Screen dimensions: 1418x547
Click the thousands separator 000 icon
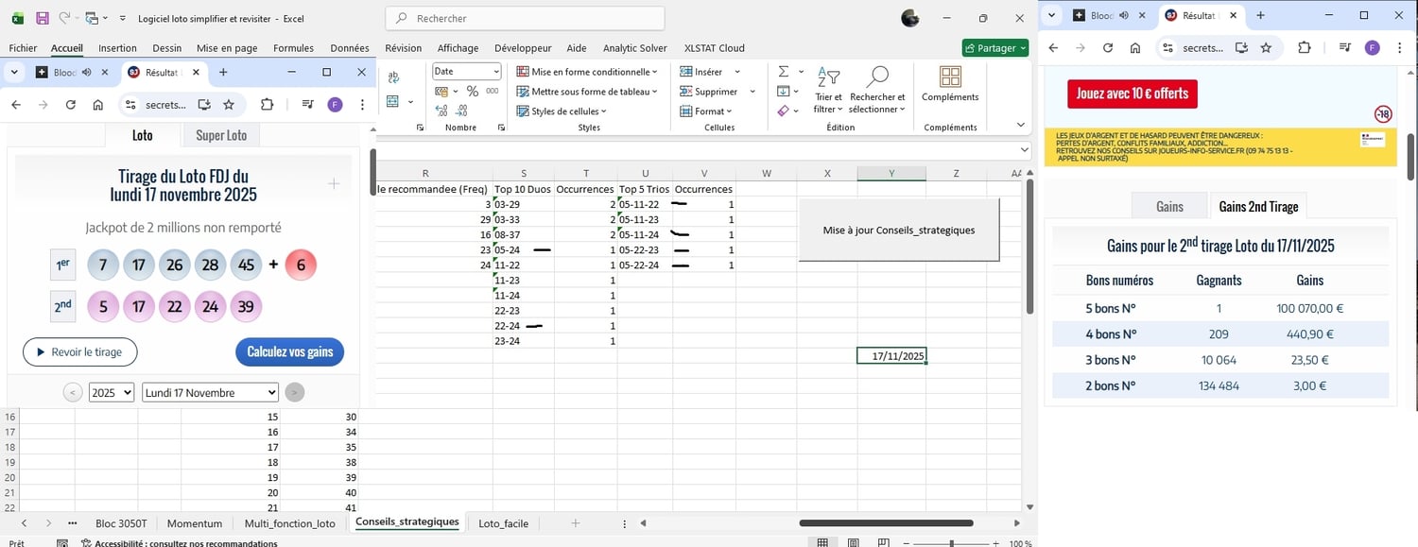tap(493, 92)
